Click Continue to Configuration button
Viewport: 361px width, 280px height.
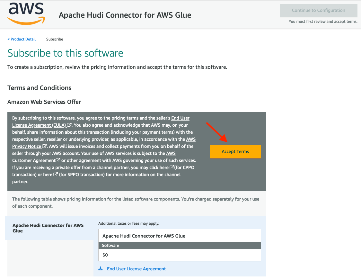[318, 10]
